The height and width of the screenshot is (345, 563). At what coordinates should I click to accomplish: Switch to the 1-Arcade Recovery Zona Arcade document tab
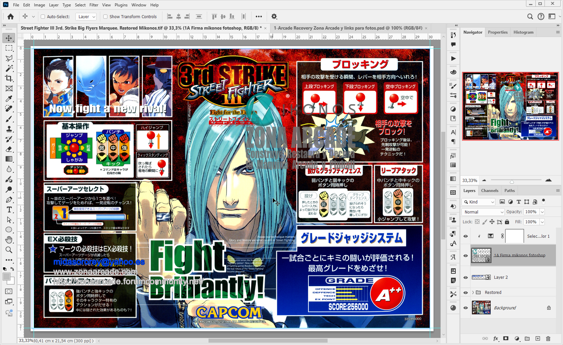(x=348, y=28)
